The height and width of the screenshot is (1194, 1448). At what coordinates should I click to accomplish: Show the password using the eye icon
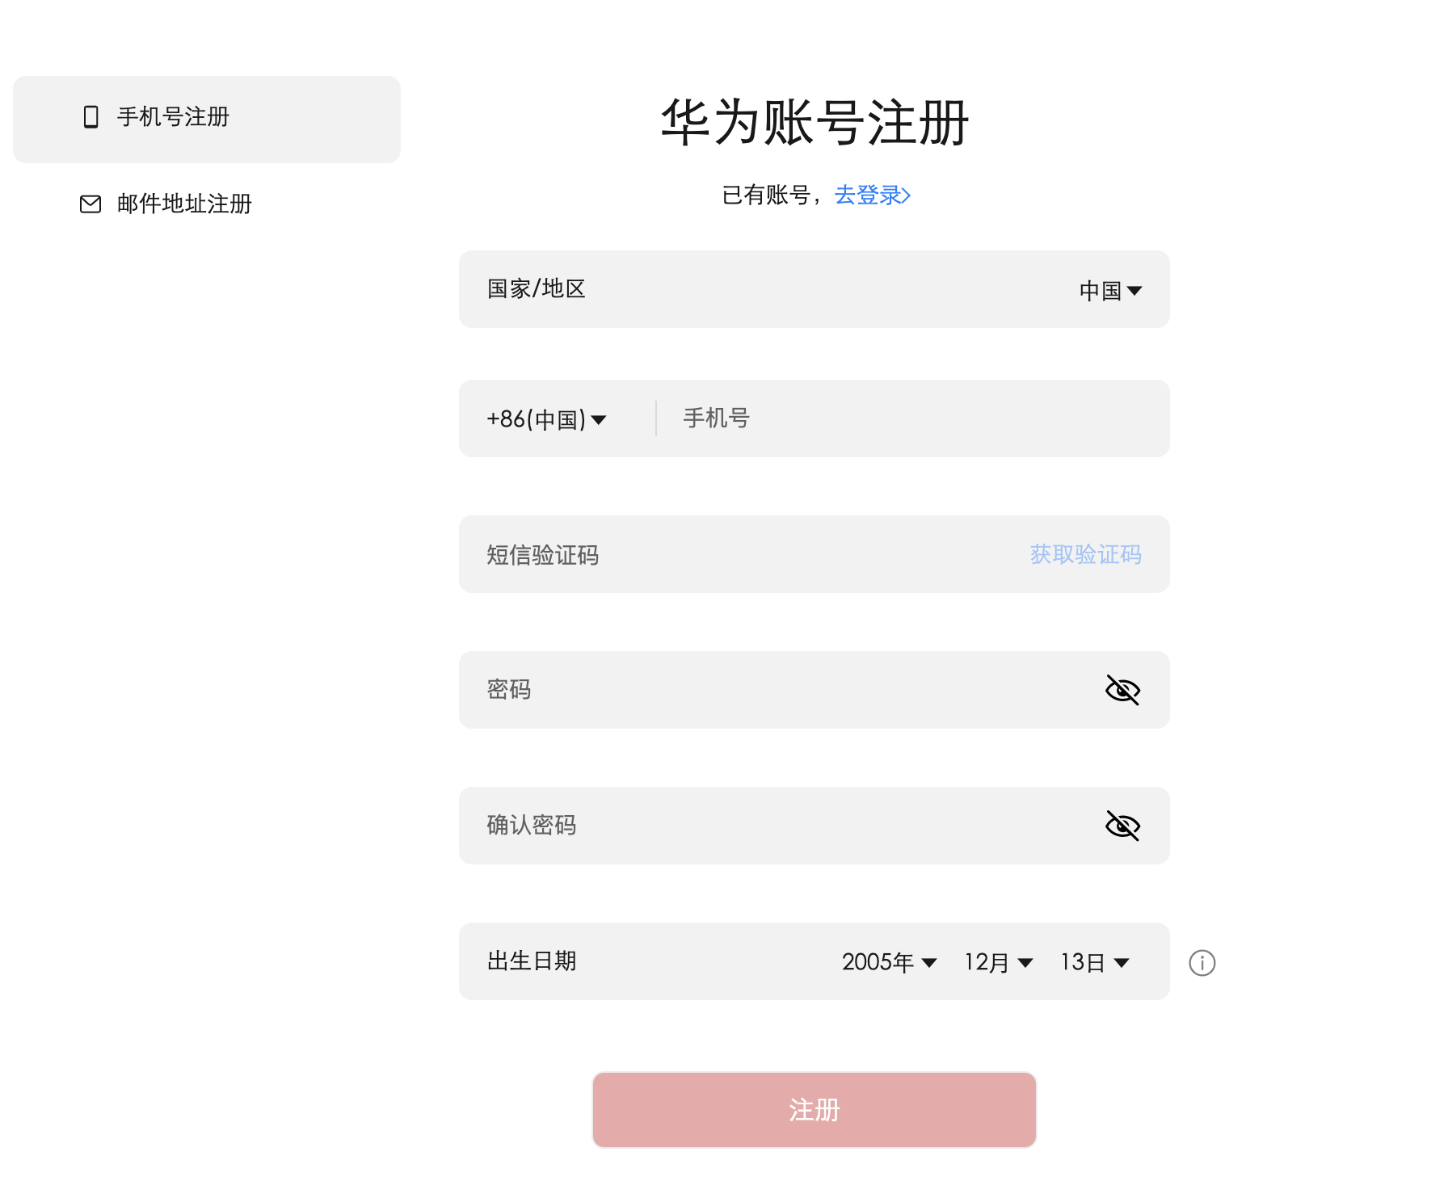(x=1126, y=690)
